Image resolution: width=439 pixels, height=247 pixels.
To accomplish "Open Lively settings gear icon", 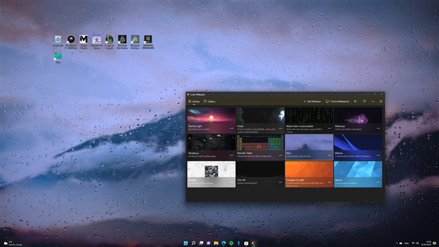I will coord(381,102).
